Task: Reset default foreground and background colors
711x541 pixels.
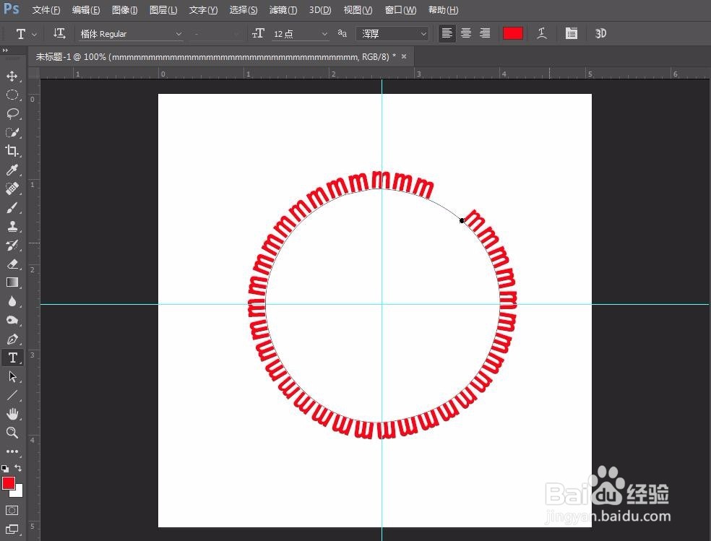Action: [5, 469]
